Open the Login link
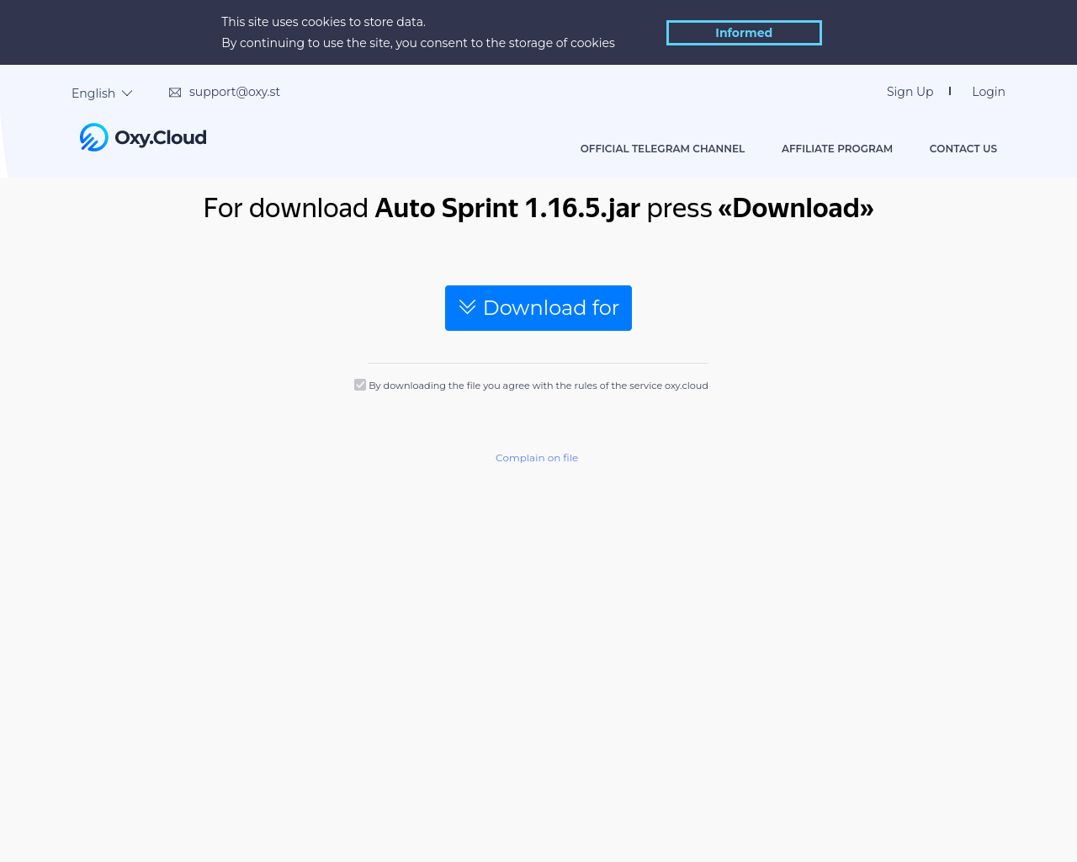Screen dimensions: 1077x862 click(x=989, y=92)
